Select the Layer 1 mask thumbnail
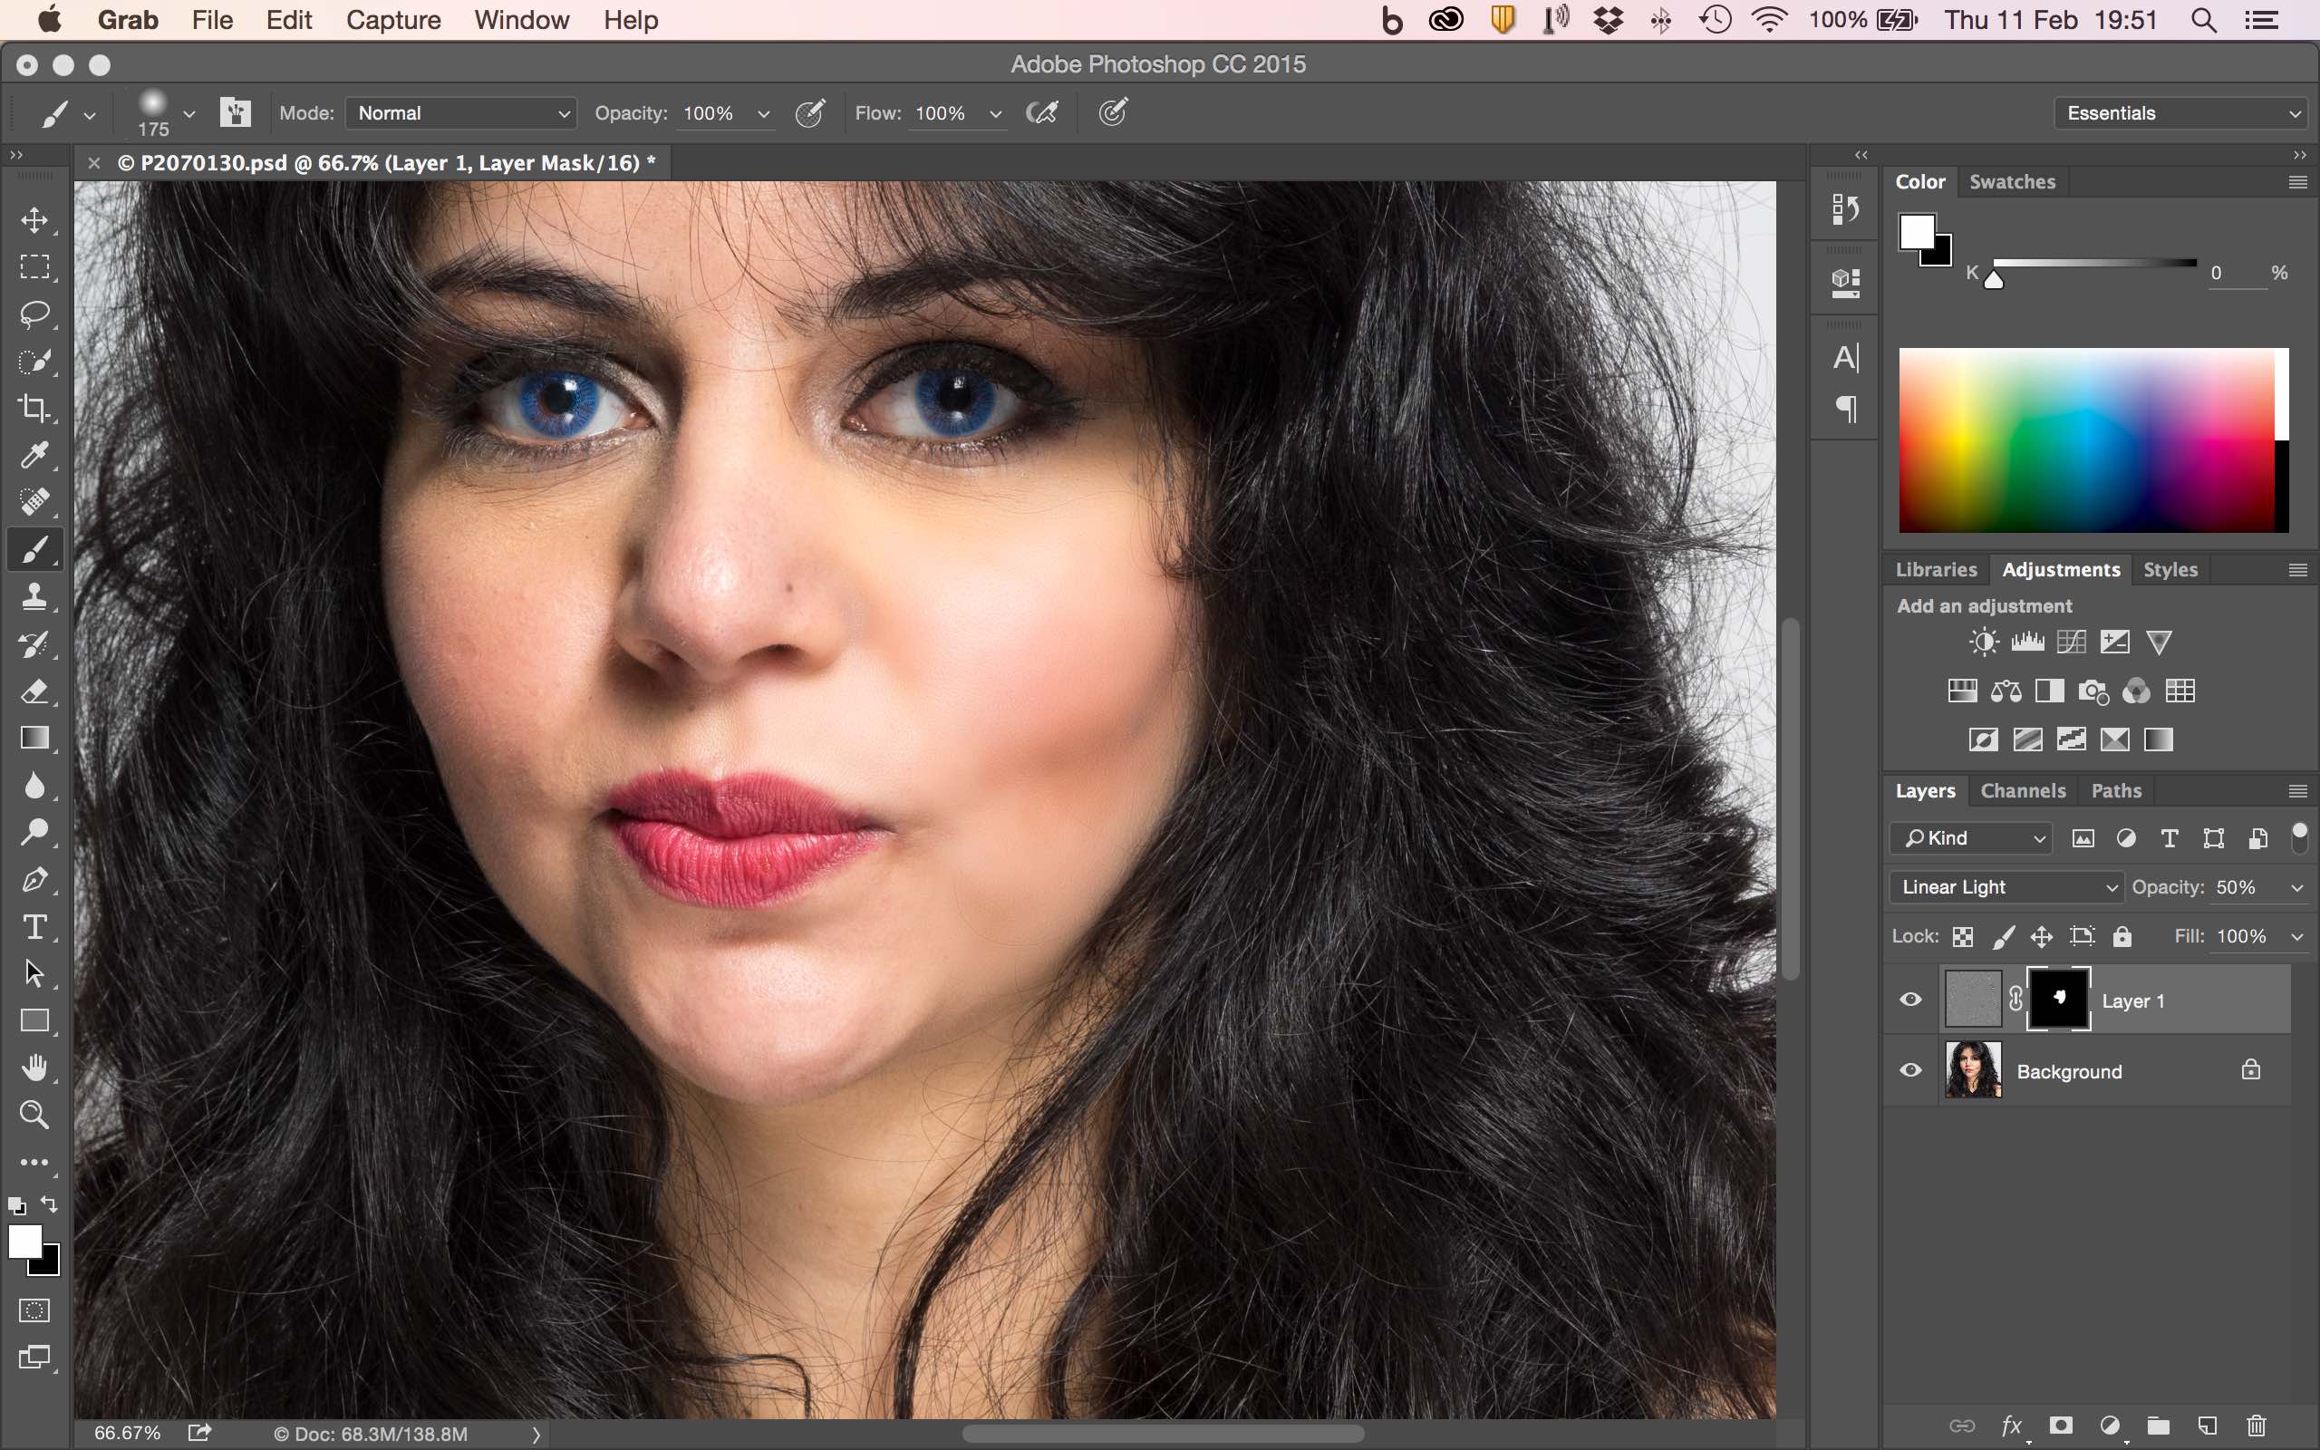Image resolution: width=2320 pixels, height=1450 pixels. 2058,1000
